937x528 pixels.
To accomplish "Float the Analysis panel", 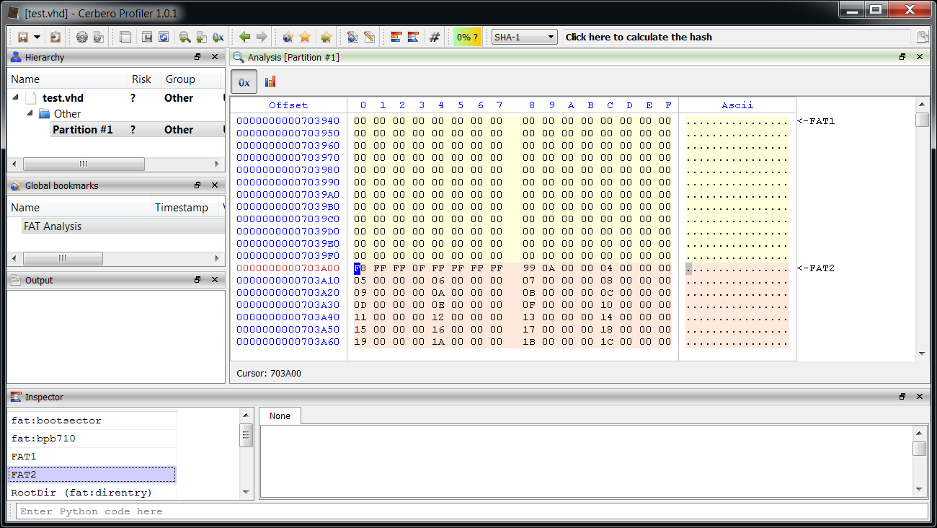I will click(902, 57).
